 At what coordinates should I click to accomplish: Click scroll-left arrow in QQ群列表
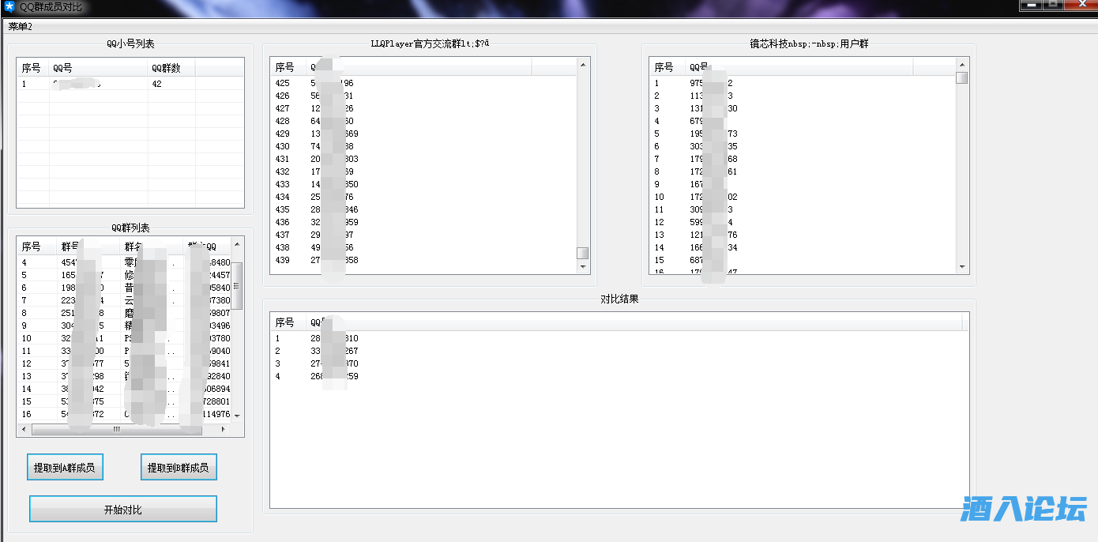coord(24,430)
